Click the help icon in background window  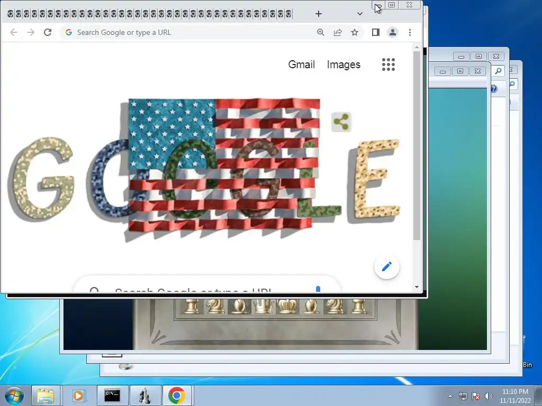coord(494,89)
